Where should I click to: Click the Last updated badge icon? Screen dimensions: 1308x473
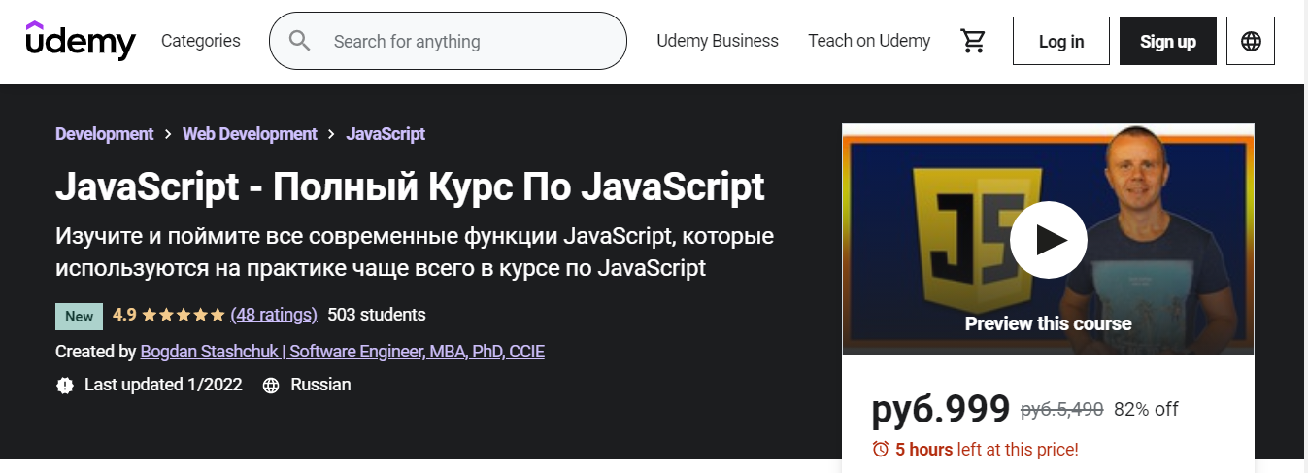(x=65, y=385)
